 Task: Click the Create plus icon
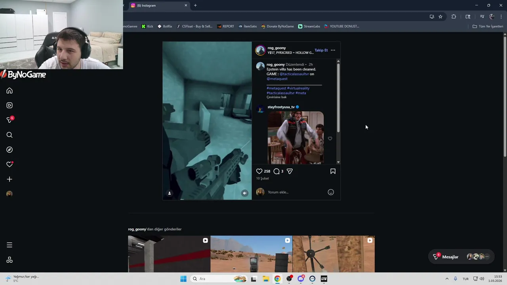(x=10, y=179)
